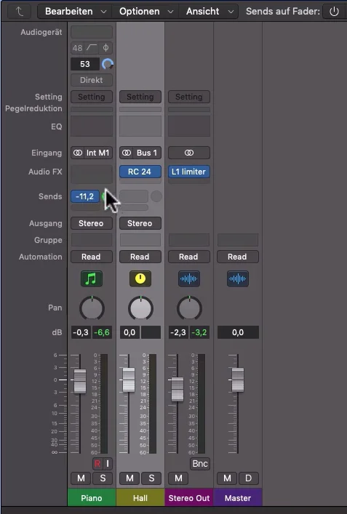Toggle the Sends auf Fader power button
The height and width of the screenshot is (514, 347).
(334, 12)
